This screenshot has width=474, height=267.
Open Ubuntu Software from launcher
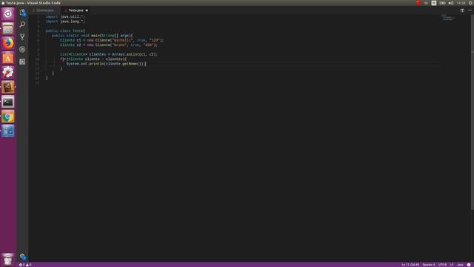click(8, 58)
